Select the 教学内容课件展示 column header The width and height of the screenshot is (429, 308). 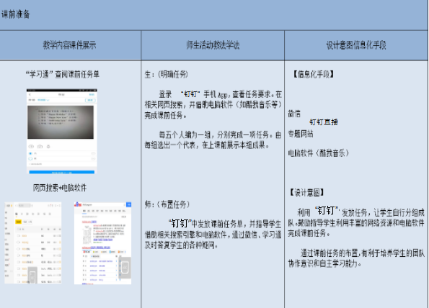69,45
